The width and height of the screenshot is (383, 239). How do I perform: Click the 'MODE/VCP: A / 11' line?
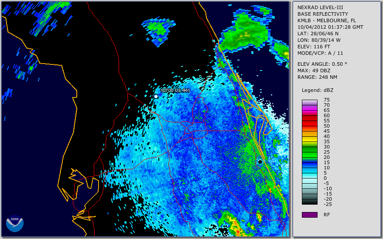[x=320, y=53]
